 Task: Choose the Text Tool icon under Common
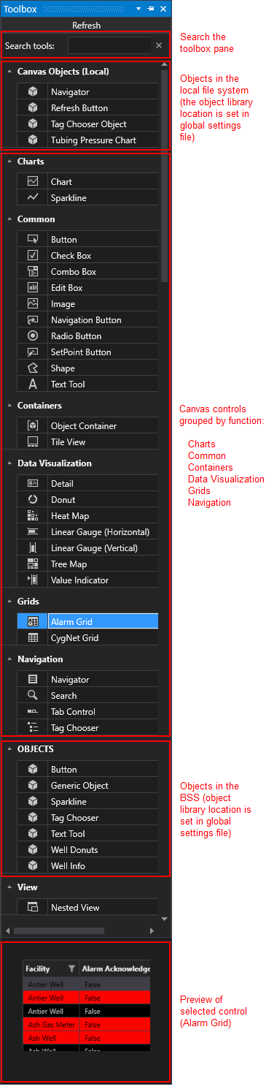[x=33, y=384]
